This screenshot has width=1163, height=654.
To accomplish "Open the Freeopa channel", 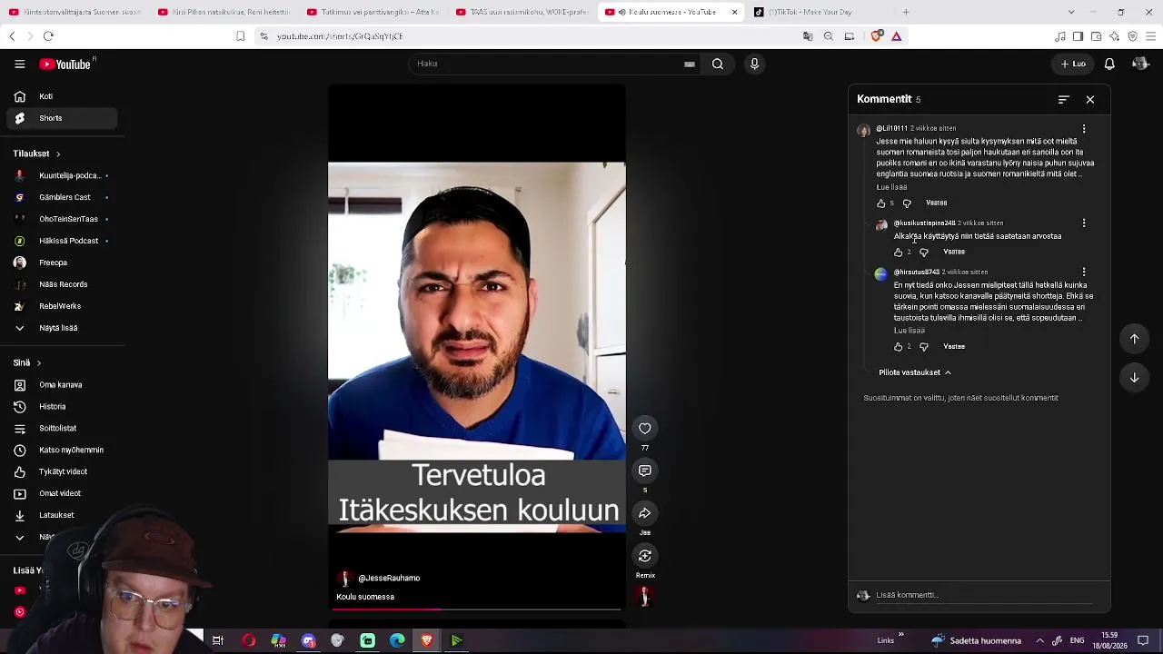I will tap(62, 263).
